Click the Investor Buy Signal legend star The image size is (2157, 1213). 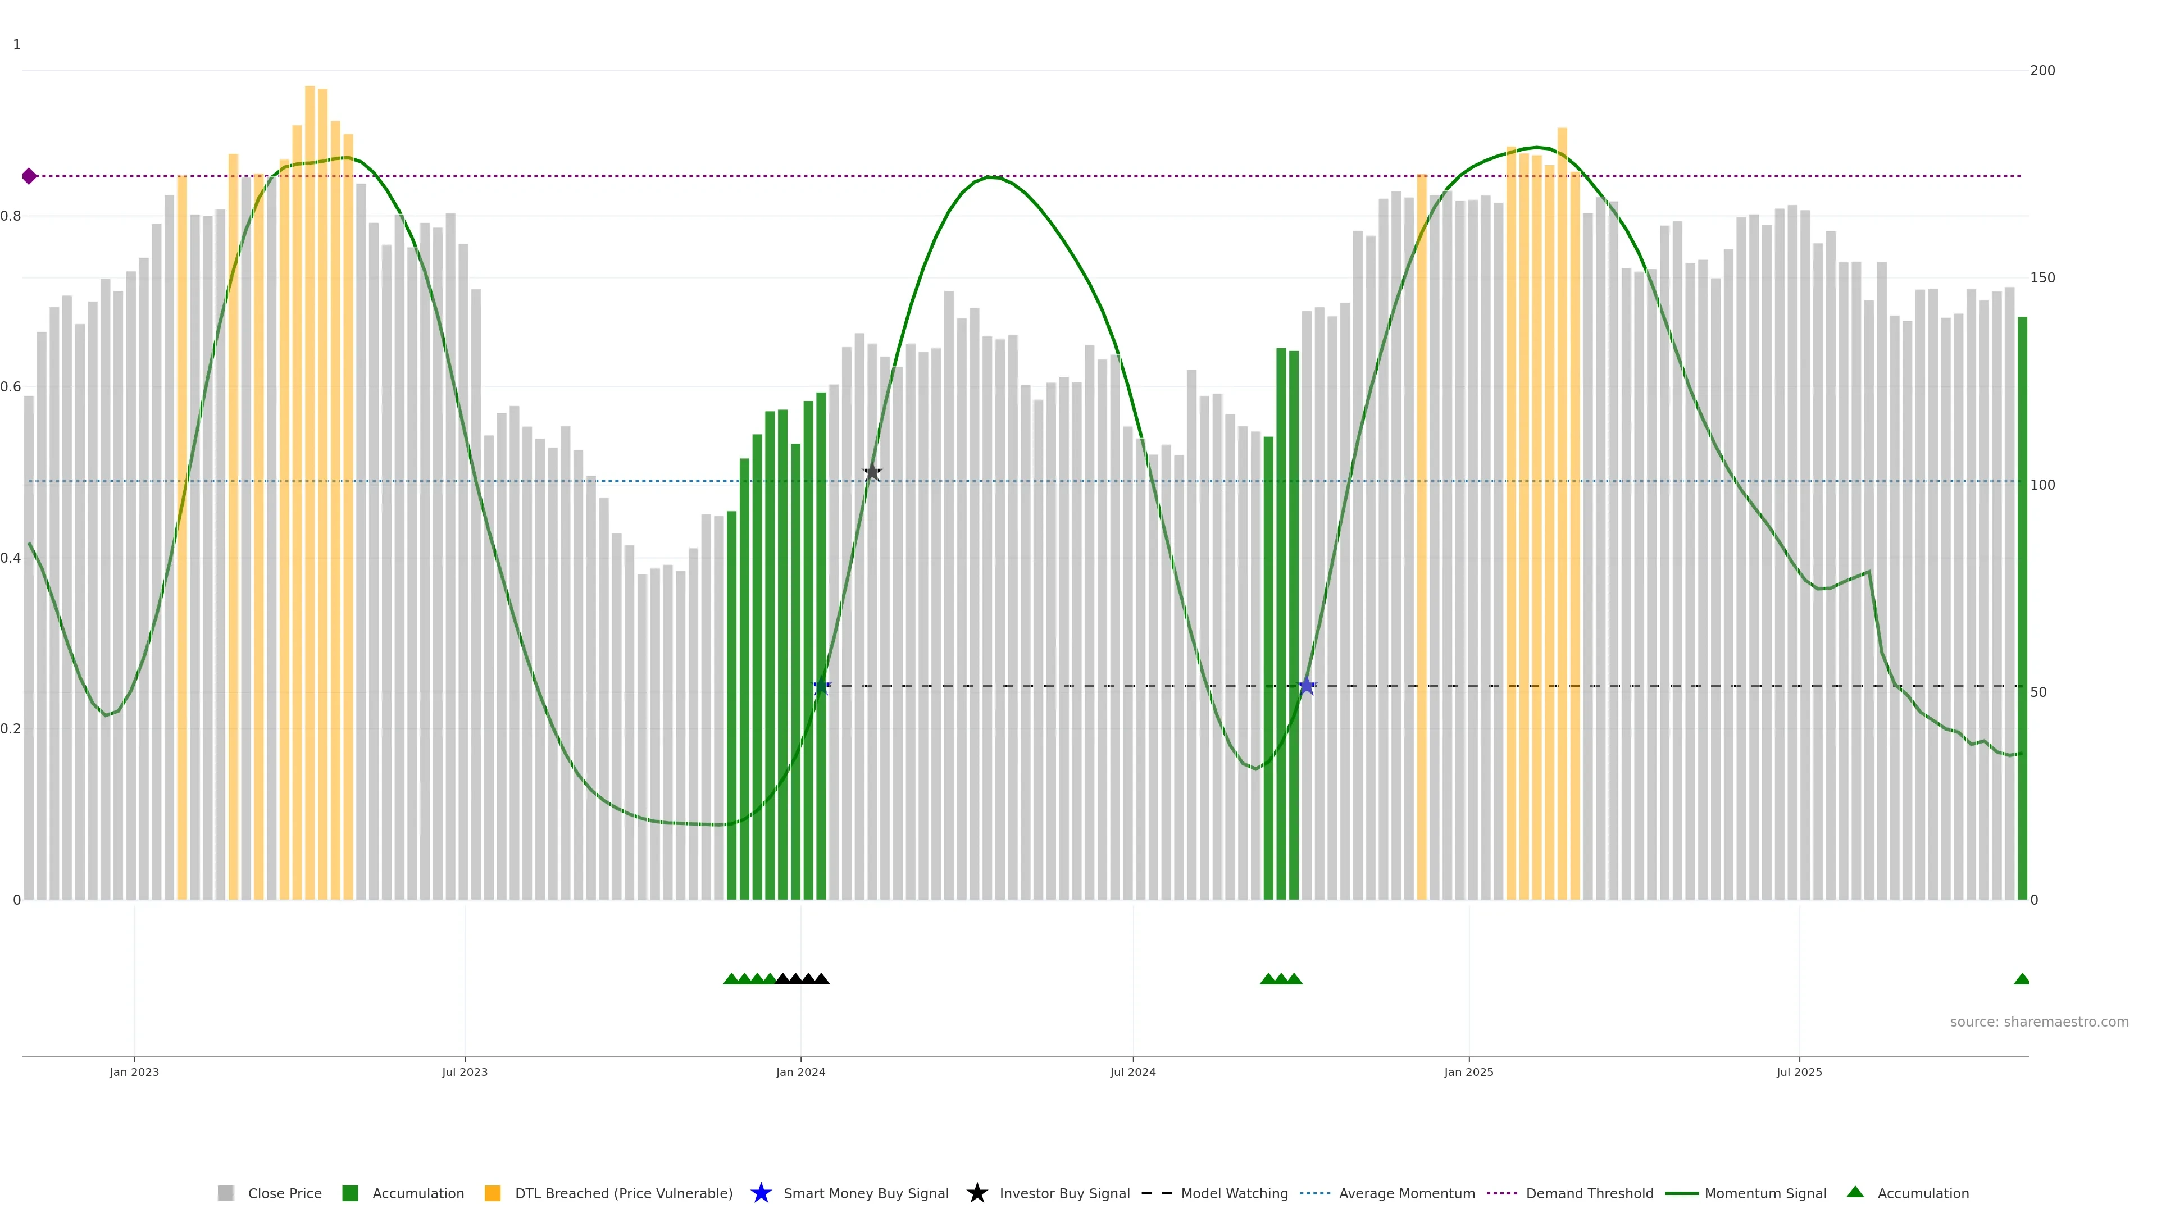tap(976, 1193)
